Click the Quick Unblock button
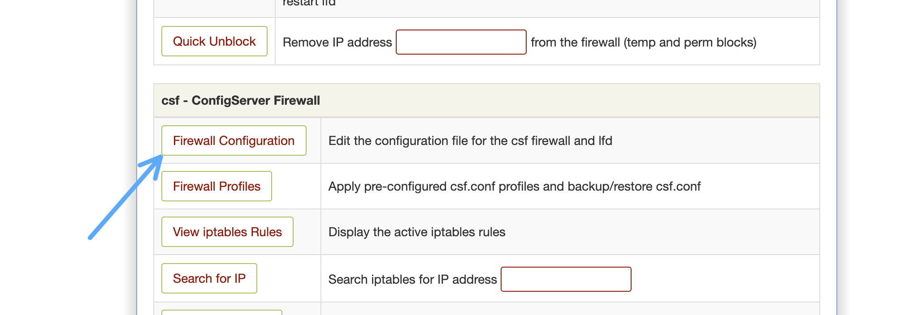Viewport: 909px width, 315px height. pyautogui.click(x=214, y=41)
